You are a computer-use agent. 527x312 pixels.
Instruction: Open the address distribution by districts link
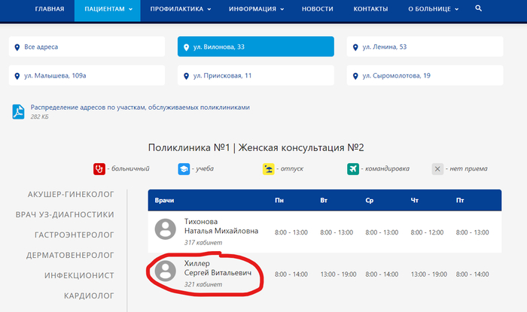[139, 108]
